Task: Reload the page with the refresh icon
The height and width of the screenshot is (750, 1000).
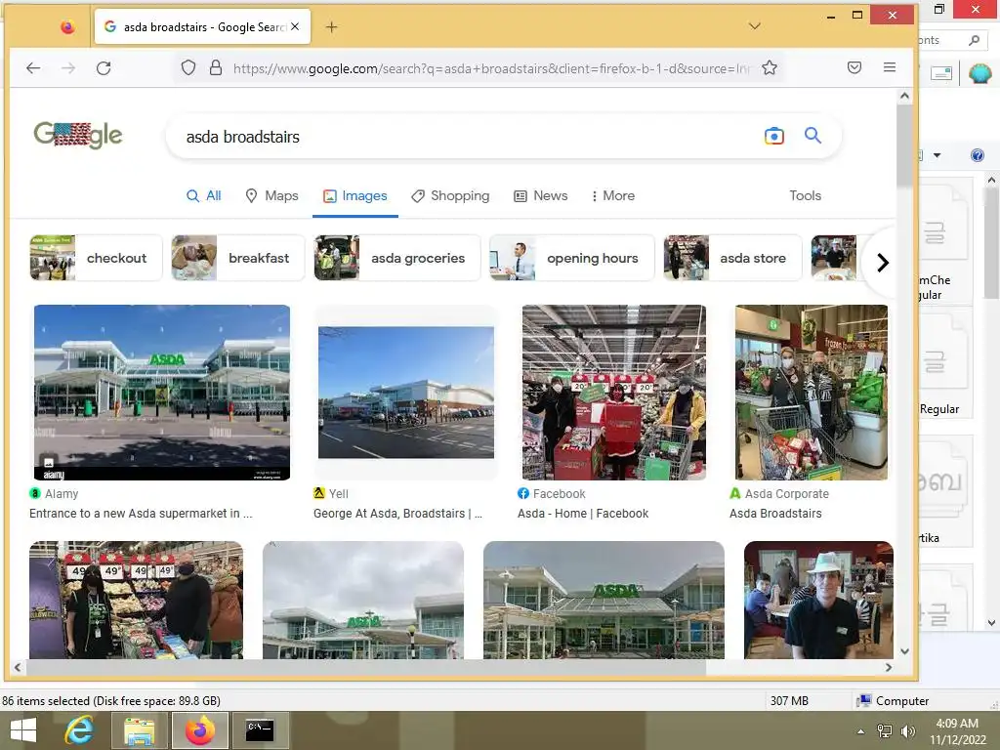Action: [x=104, y=68]
